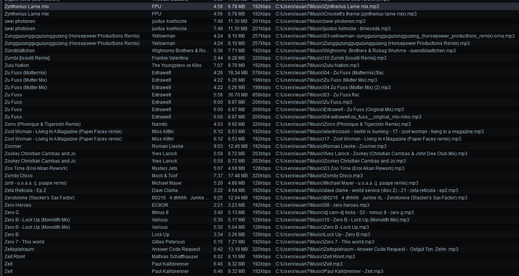Click the Zulu Nation song title
Viewport: 519px width, 276px height.
point(17,65)
